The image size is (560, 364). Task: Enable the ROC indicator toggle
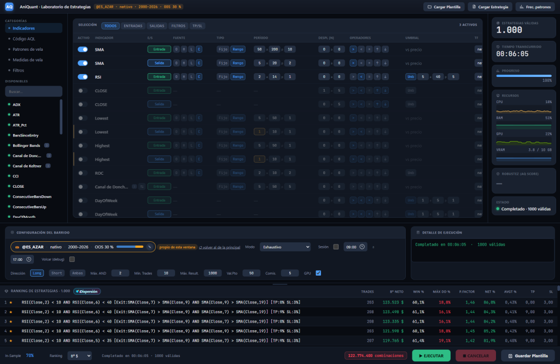click(x=83, y=173)
